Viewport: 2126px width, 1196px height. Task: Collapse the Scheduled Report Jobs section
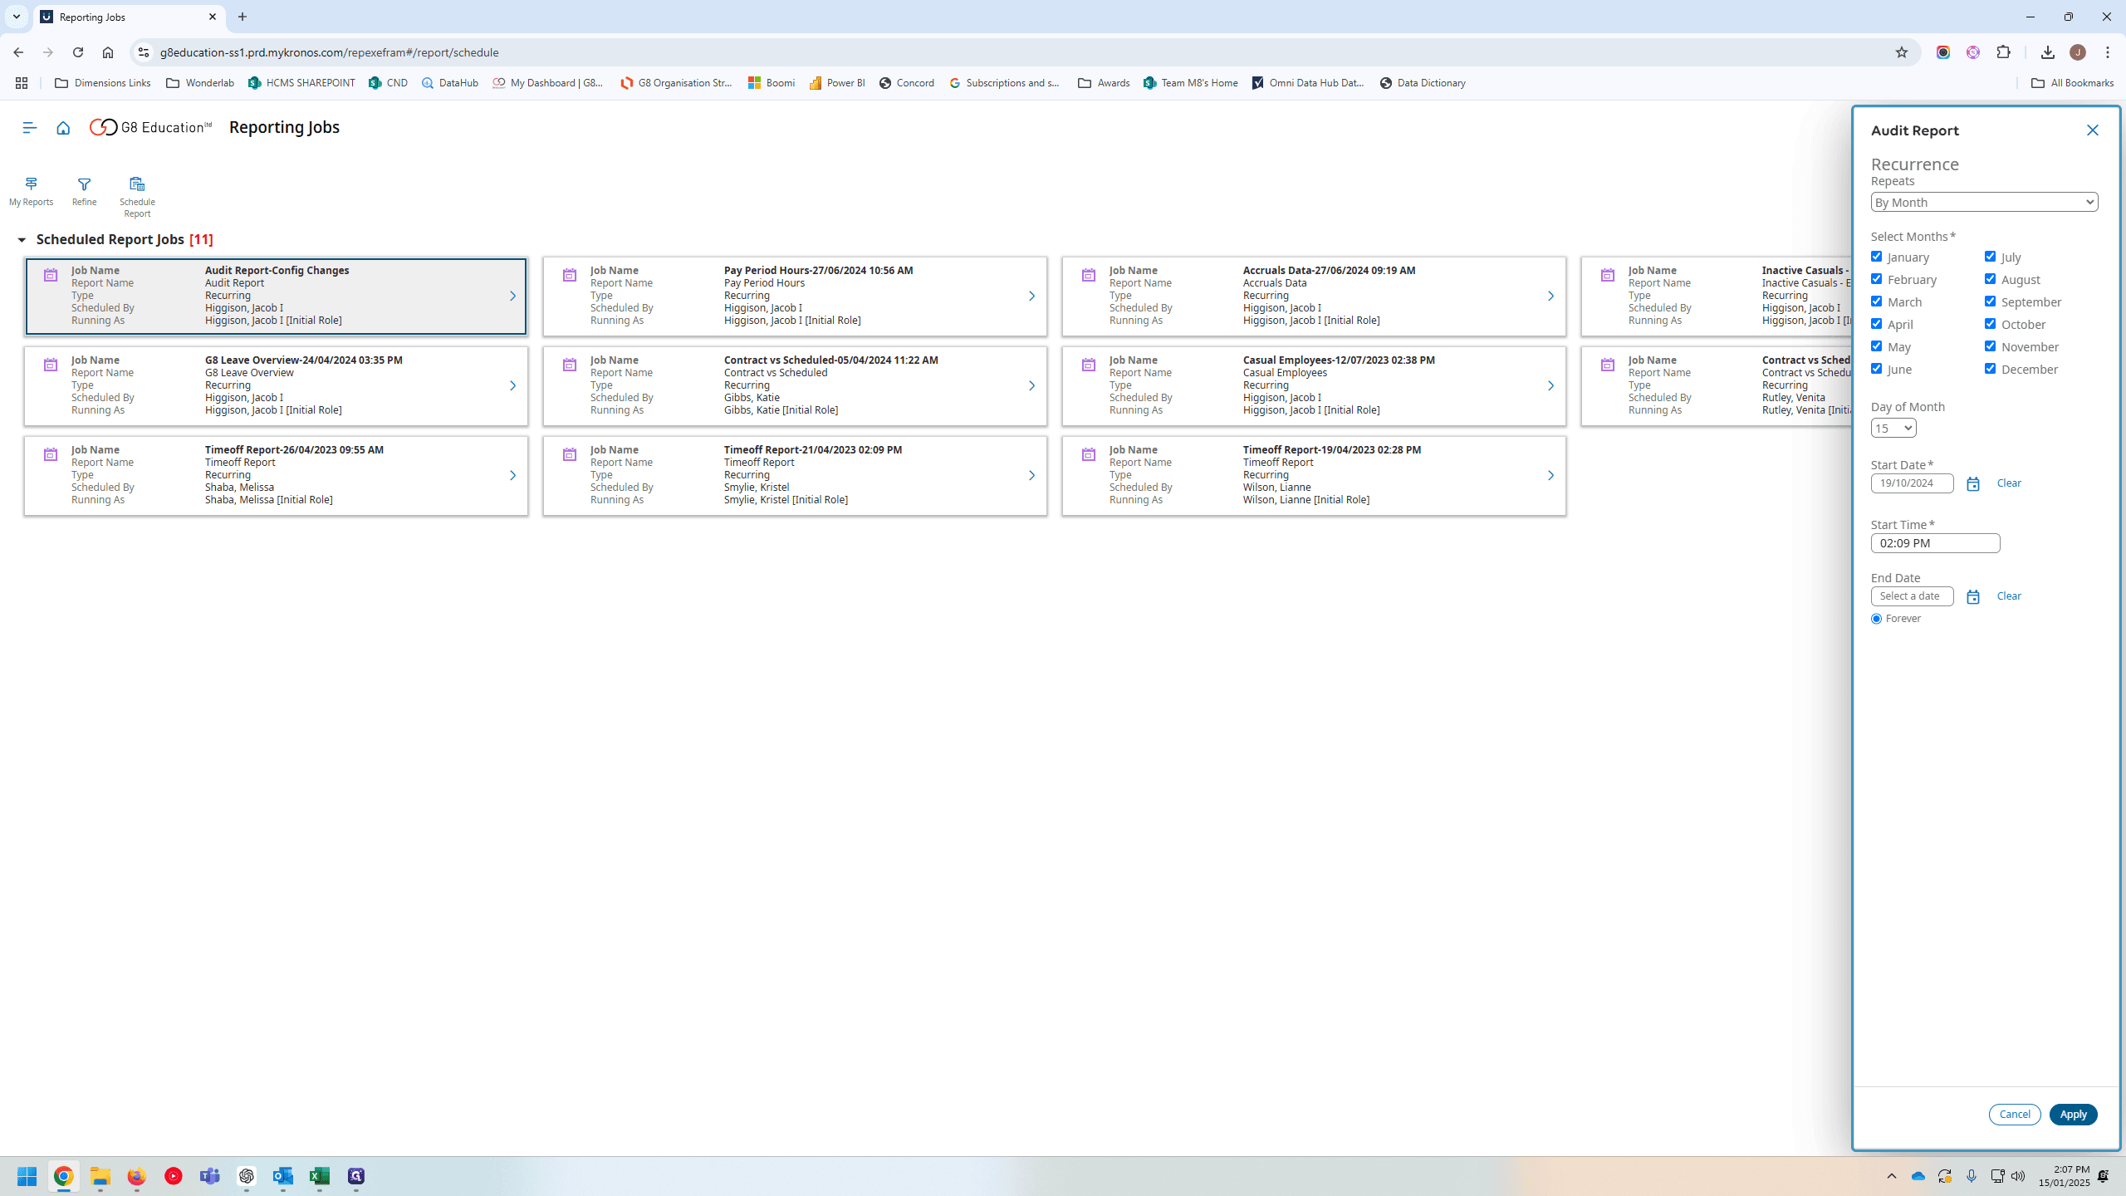22,240
